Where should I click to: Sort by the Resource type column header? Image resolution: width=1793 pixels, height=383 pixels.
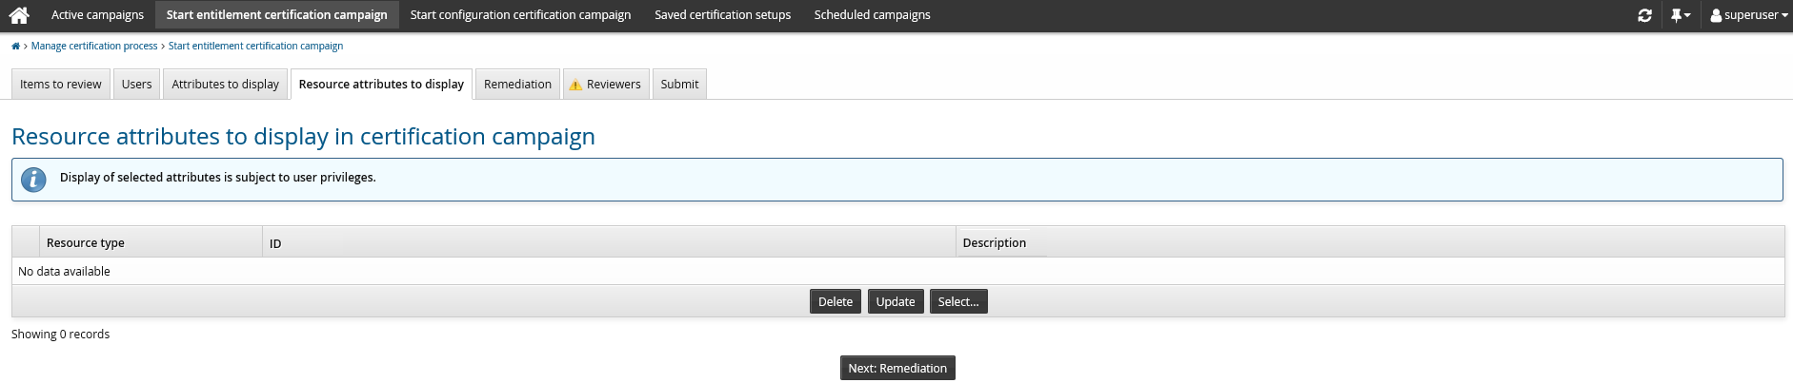tap(86, 243)
